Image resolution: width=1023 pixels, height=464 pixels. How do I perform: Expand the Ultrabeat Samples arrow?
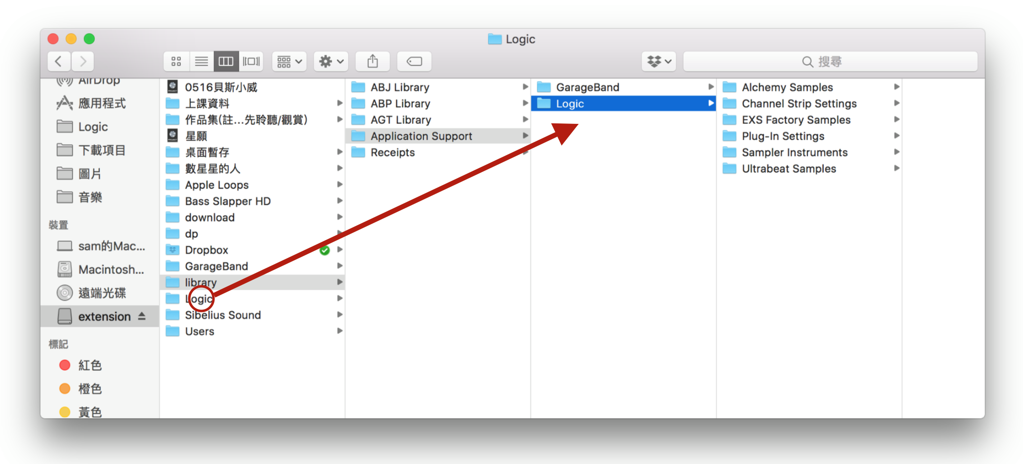pos(896,168)
